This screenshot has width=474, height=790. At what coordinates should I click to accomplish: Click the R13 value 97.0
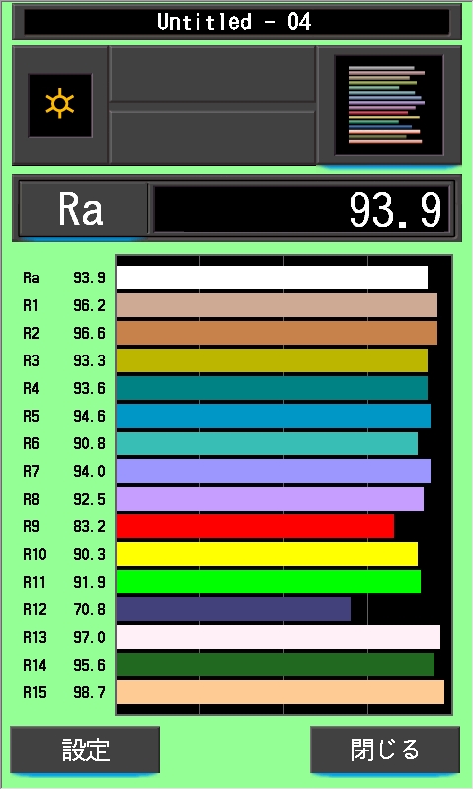pyautogui.click(x=89, y=637)
